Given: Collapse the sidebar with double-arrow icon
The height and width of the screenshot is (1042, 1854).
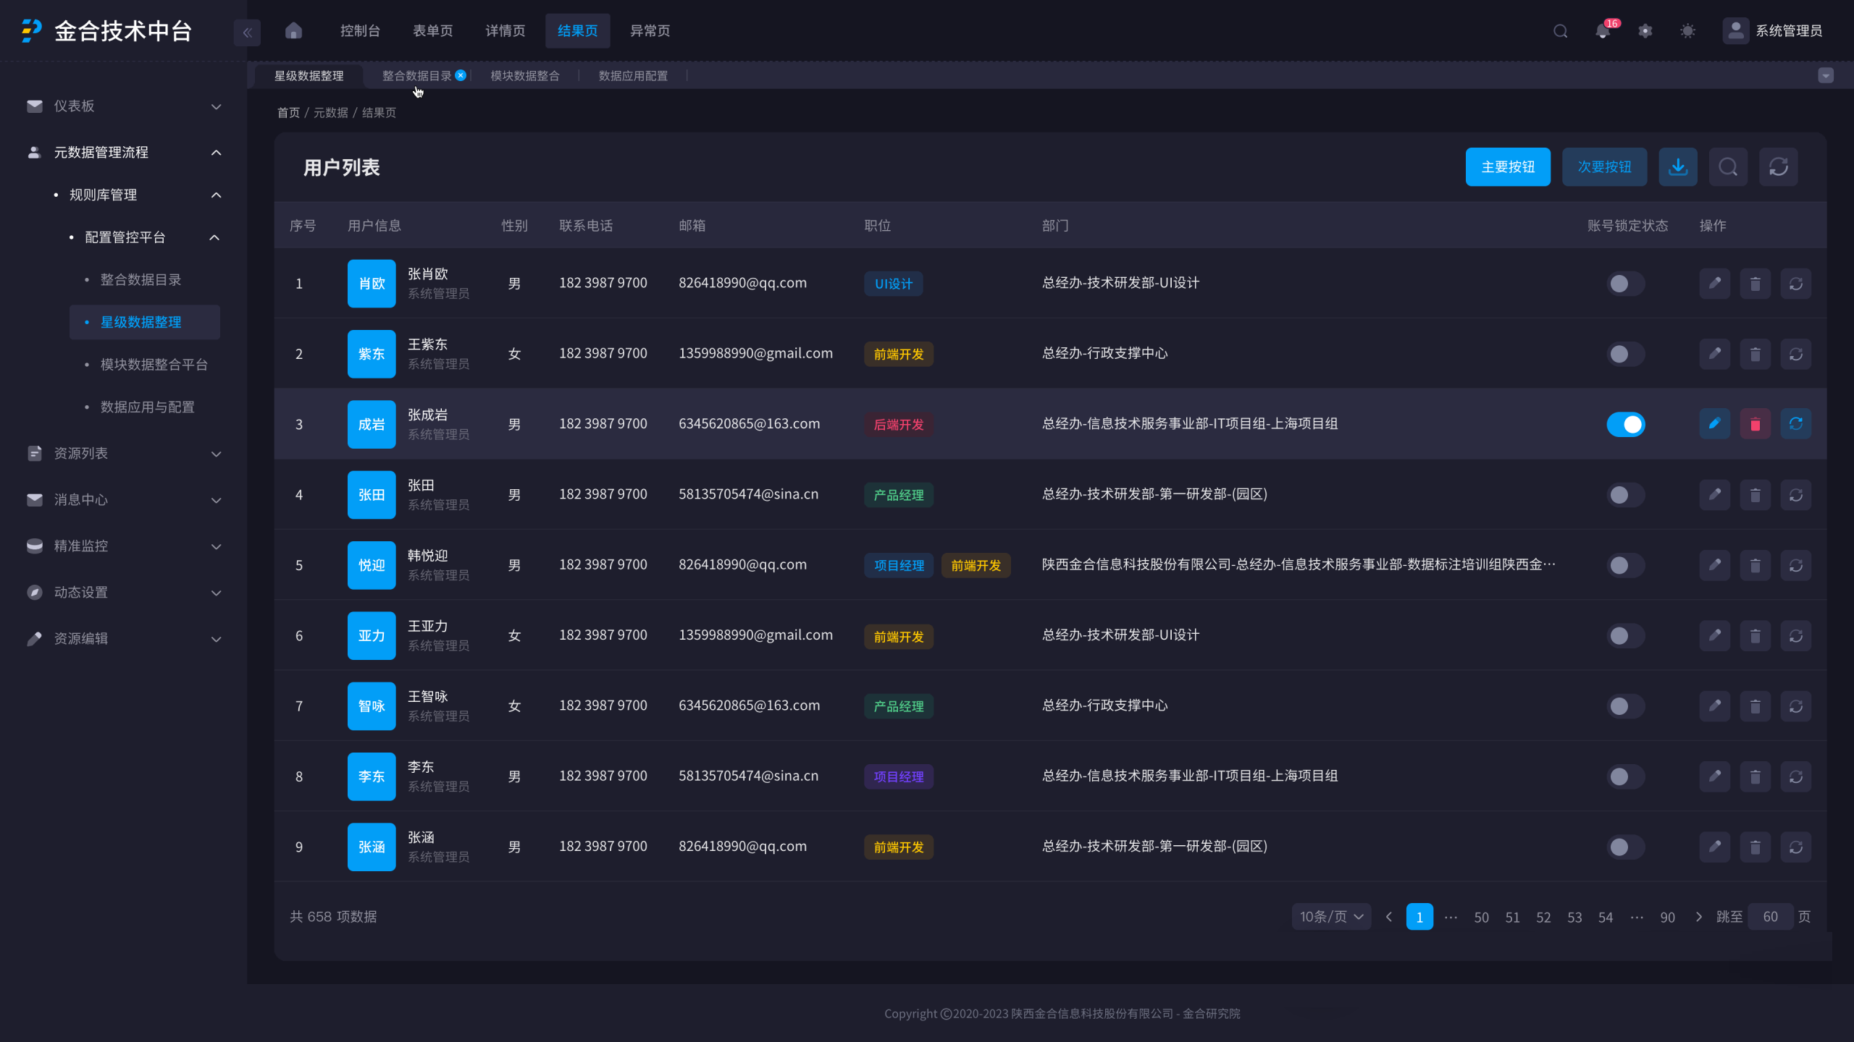Looking at the screenshot, I should pyautogui.click(x=247, y=32).
